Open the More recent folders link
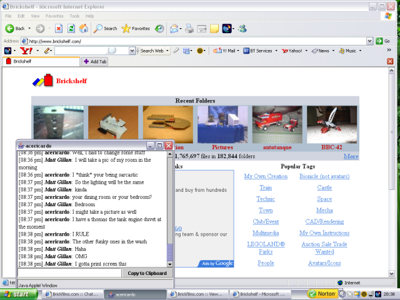400x300 pixels. pyautogui.click(x=351, y=156)
